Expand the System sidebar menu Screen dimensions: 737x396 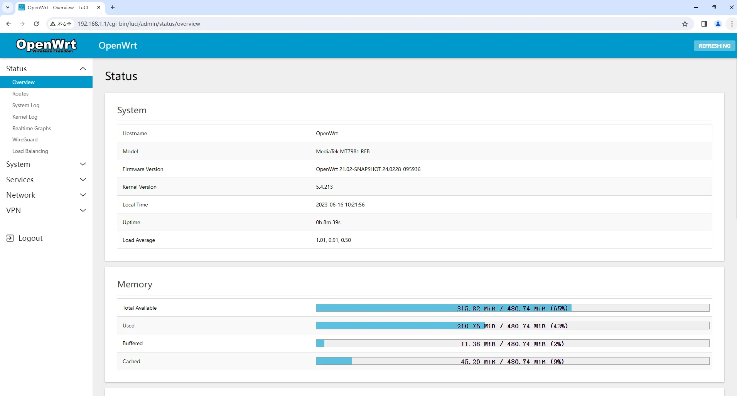pyautogui.click(x=46, y=164)
